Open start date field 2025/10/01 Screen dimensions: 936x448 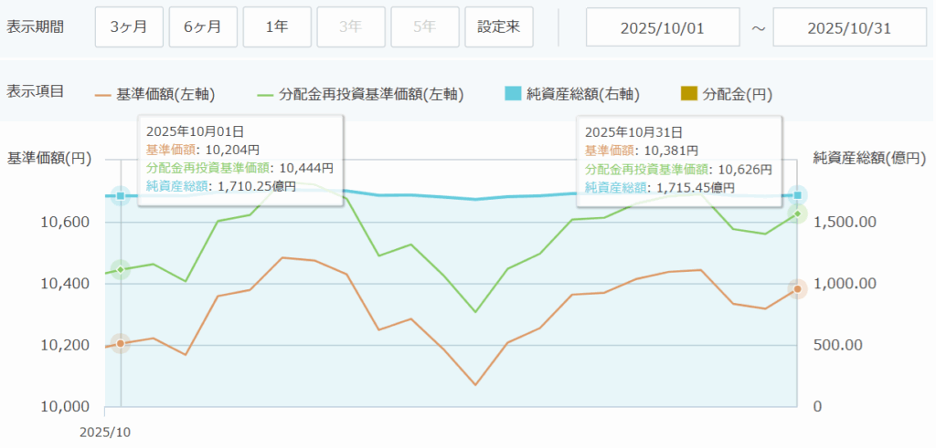coord(662,26)
